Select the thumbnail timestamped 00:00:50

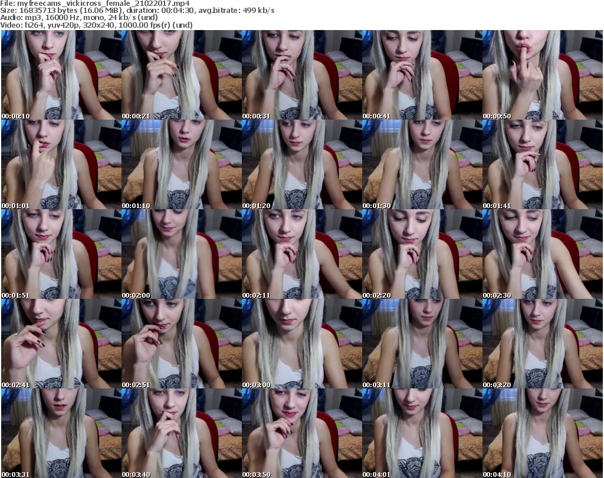[543, 75]
